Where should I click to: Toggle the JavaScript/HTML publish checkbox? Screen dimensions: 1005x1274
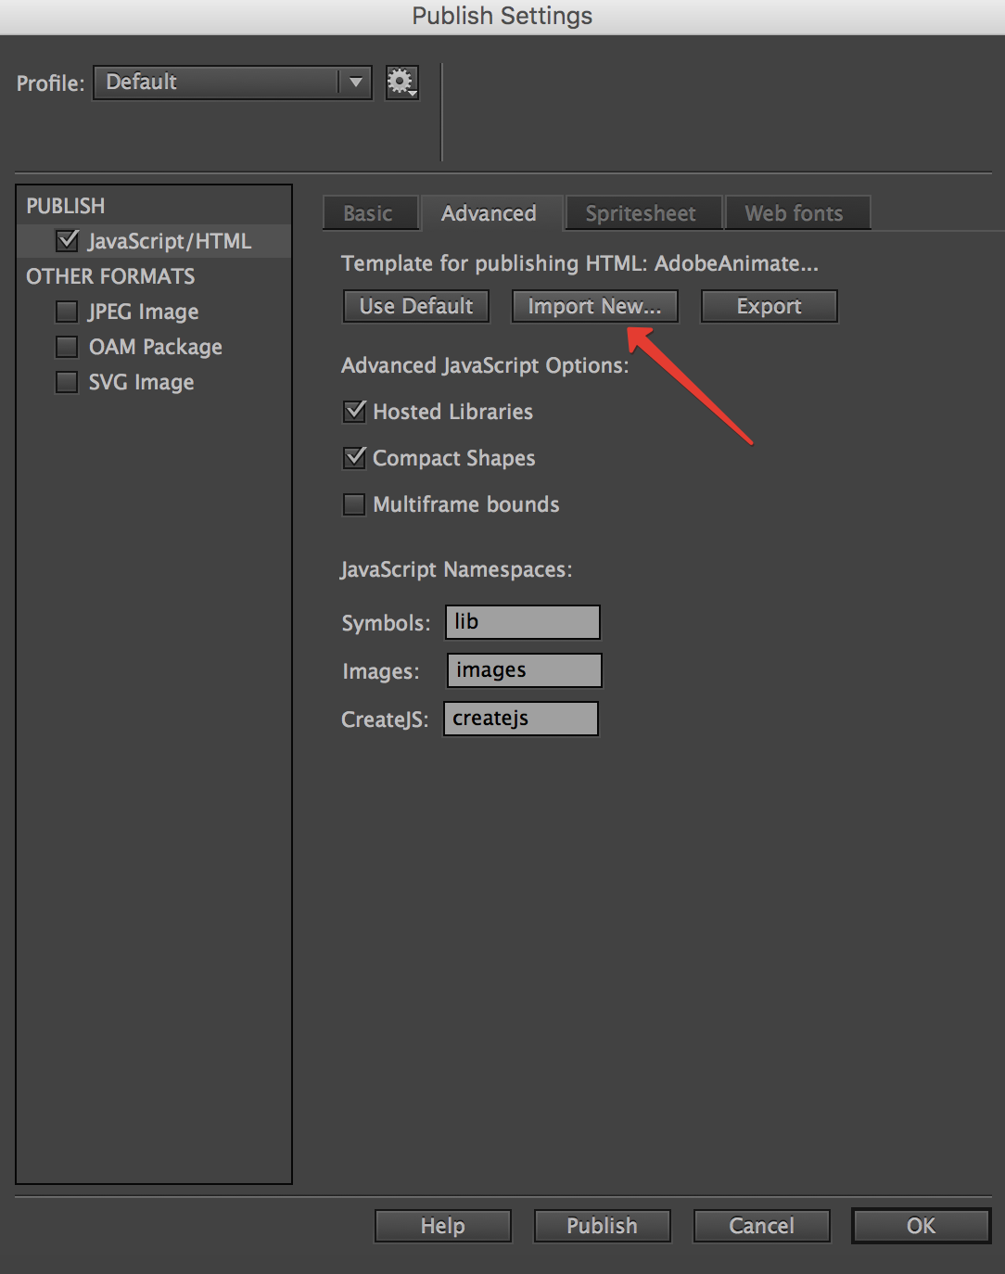tap(67, 241)
